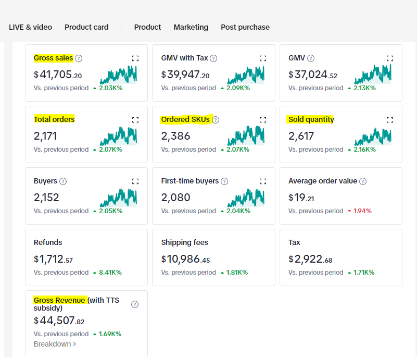Screen dimensions: 417x357
Task: Switch to the LIVE & video tab
Action: pos(30,27)
